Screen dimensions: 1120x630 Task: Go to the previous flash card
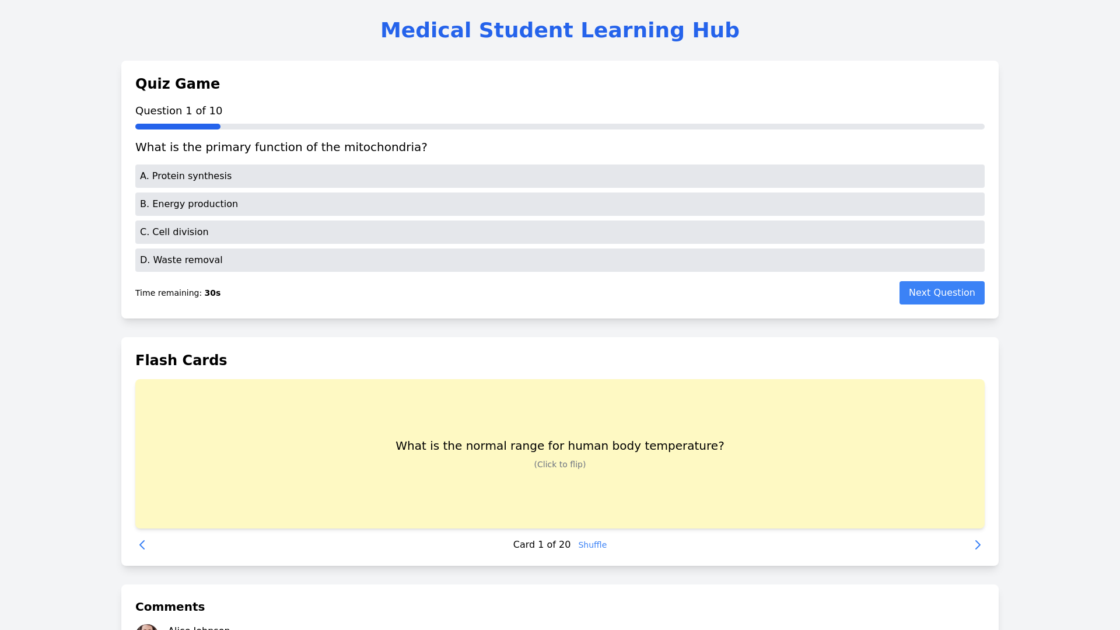point(142,545)
